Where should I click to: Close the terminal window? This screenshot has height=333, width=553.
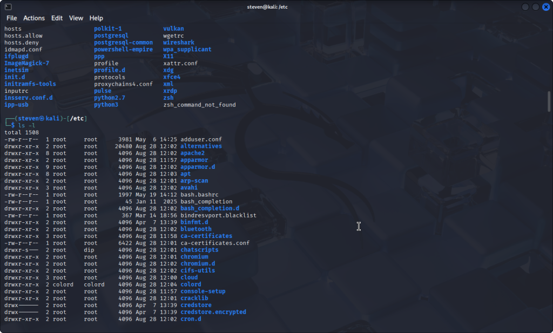[545, 6]
